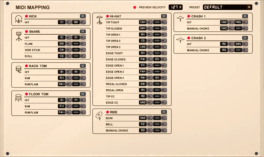
Task: Toggle the learn button after Kick Hit C1
Action: 69,22
